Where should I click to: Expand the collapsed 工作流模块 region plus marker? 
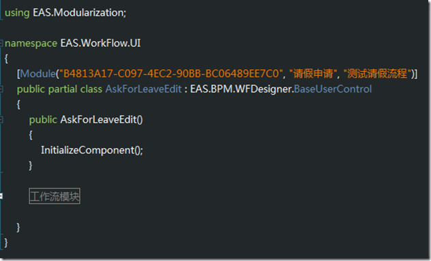click(1, 196)
